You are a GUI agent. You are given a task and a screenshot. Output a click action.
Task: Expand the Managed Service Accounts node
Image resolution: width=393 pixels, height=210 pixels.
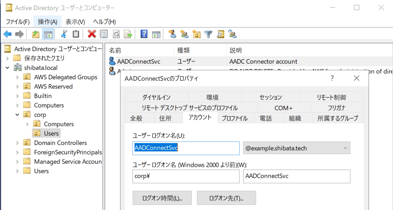click(x=17, y=162)
